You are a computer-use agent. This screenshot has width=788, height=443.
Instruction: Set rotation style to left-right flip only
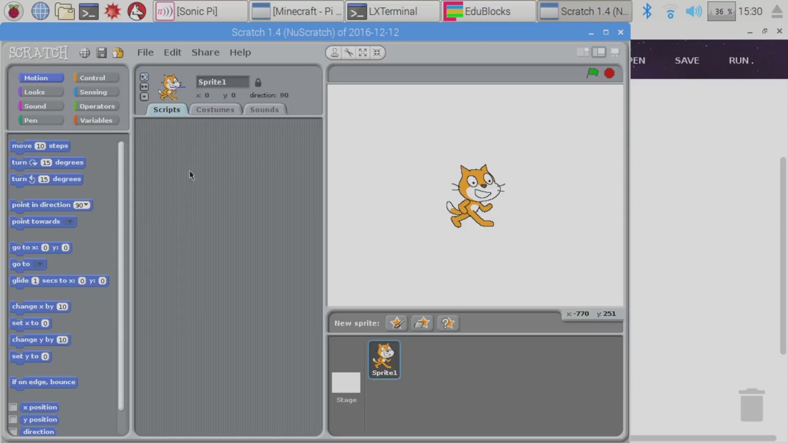point(144,87)
